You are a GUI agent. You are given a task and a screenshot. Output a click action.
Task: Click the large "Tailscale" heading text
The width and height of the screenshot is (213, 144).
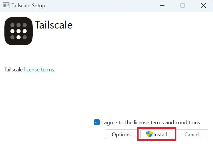pos(54,25)
